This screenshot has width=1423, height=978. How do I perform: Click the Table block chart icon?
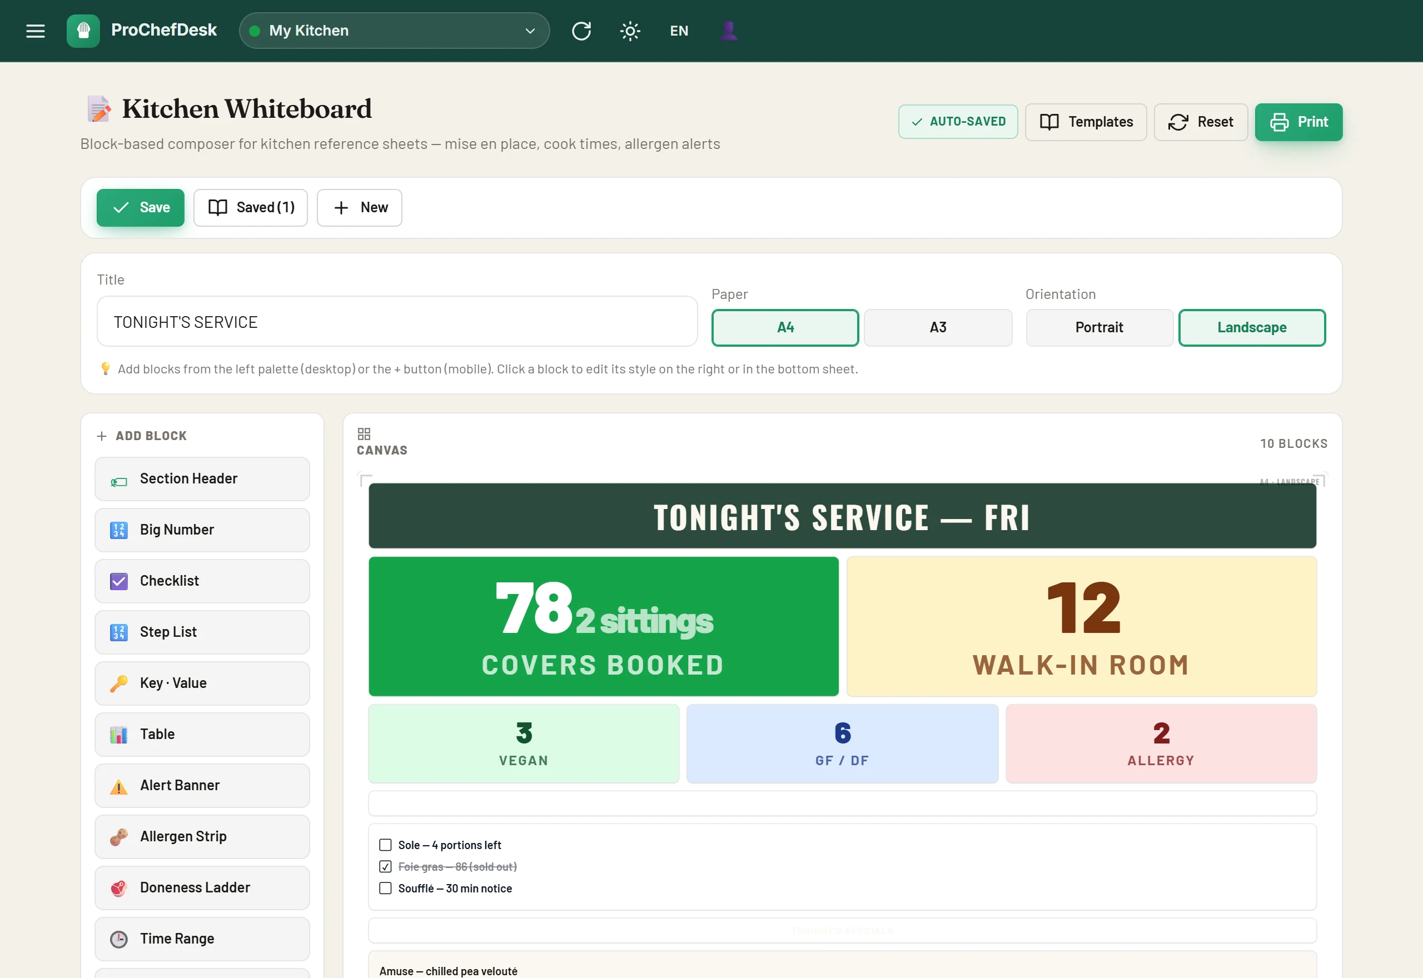[x=119, y=734]
